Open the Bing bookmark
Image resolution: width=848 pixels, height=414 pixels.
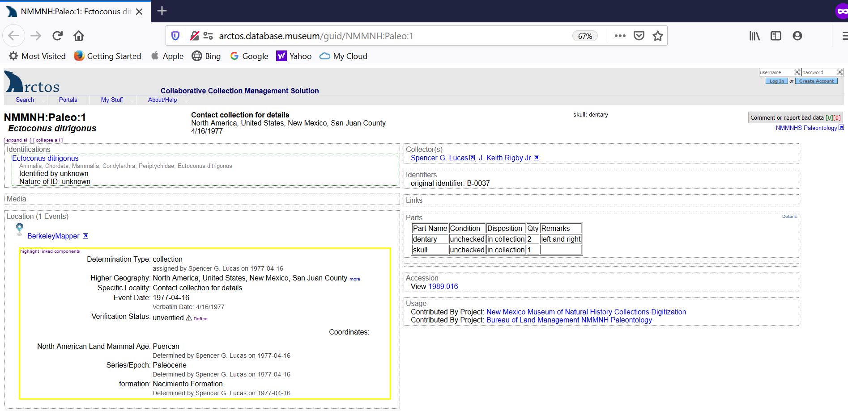pyautogui.click(x=206, y=56)
